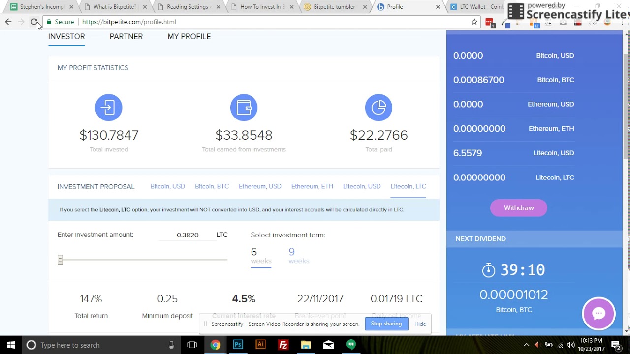Bookmark this page with the star icon
Screen dimensions: 630x354
(x=474, y=22)
